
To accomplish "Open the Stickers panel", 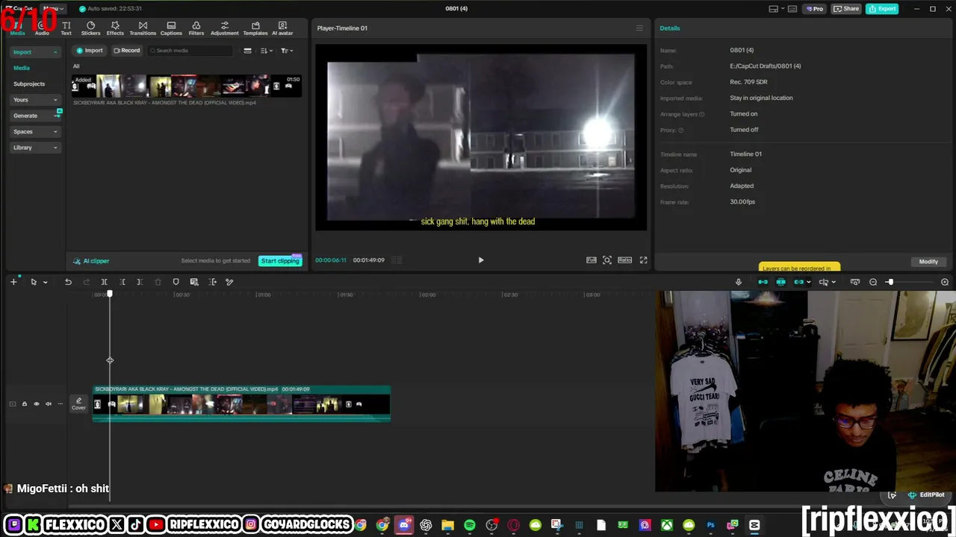I will (x=90, y=28).
